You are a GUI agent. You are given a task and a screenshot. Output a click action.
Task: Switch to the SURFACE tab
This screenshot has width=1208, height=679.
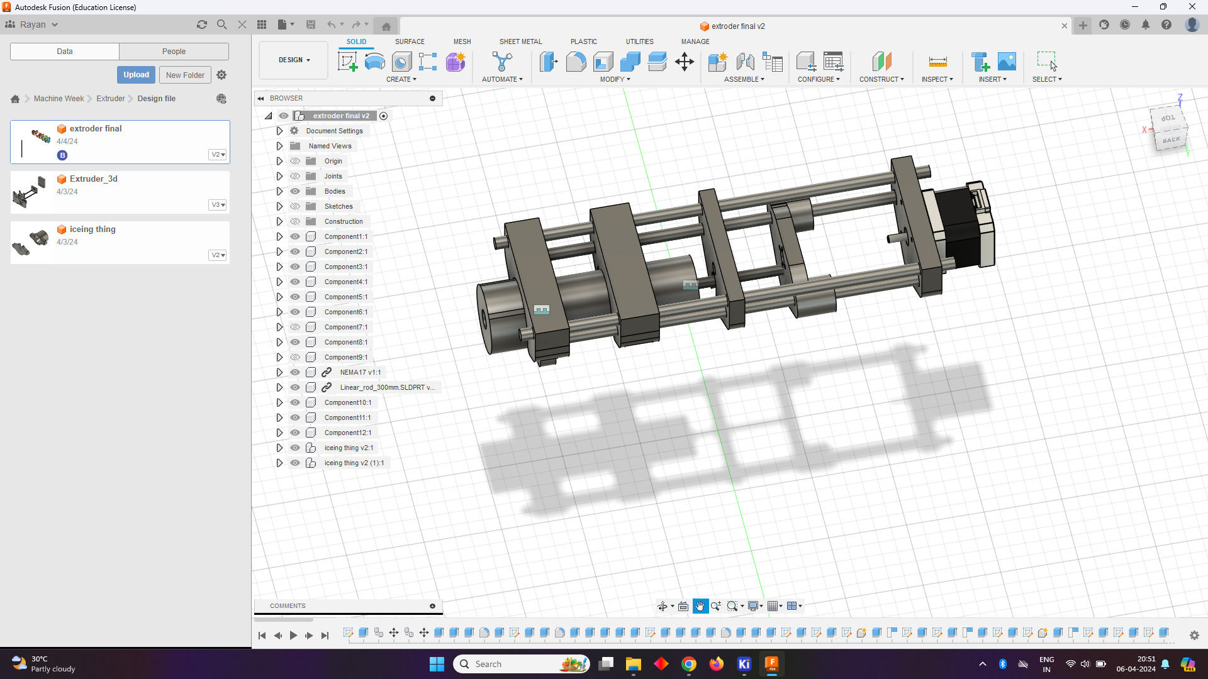tap(410, 41)
